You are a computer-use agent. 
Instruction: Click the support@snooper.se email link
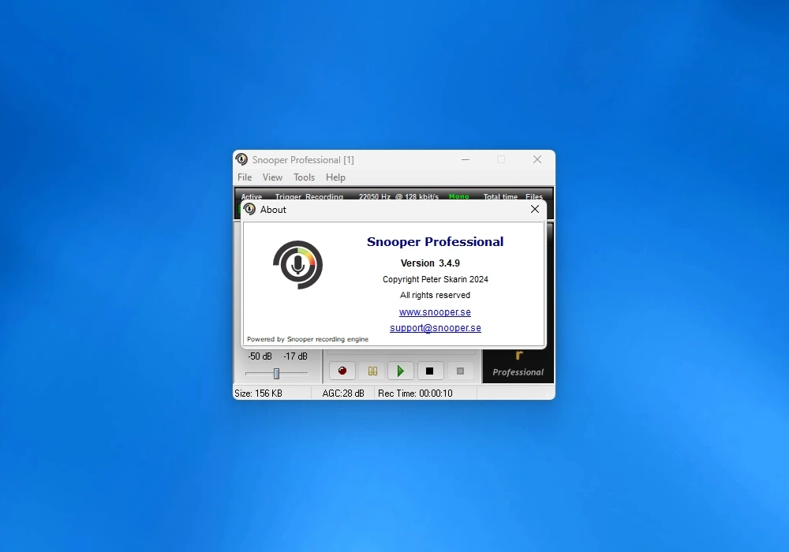(436, 328)
